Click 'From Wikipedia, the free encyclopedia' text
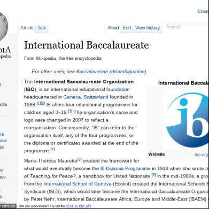The width and height of the screenshot is (209, 209). point(63,58)
